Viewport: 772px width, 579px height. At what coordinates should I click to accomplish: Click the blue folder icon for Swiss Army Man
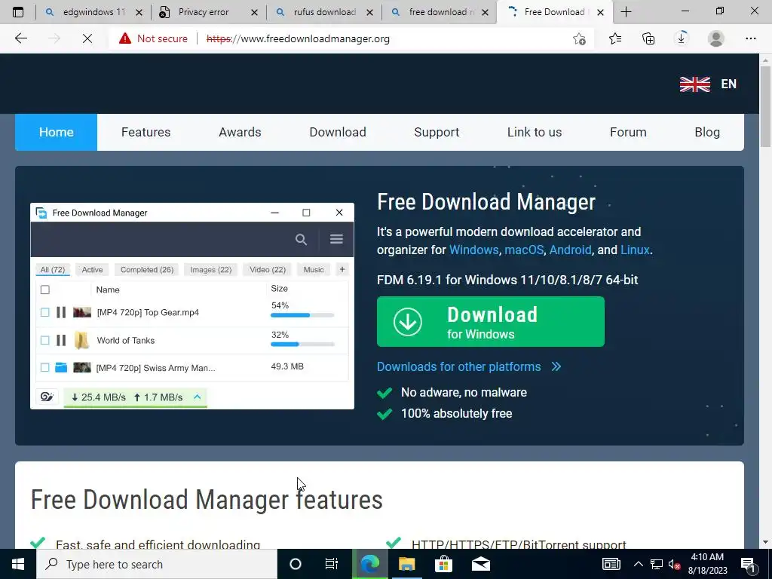coord(61,367)
